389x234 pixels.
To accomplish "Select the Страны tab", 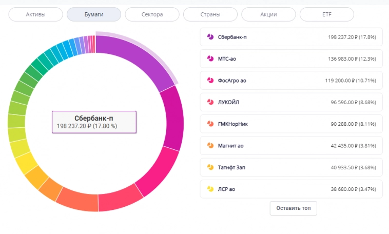I will (210, 14).
